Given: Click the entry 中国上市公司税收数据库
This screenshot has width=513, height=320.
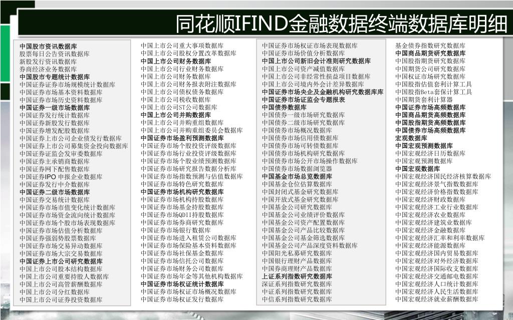Looking at the screenshot, I should 176,99.
